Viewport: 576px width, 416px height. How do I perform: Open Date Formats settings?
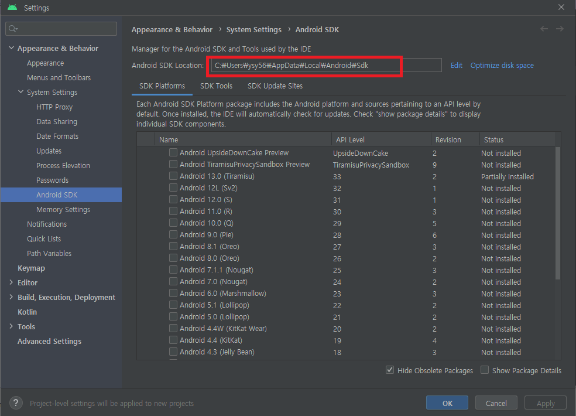[x=57, y=136]
